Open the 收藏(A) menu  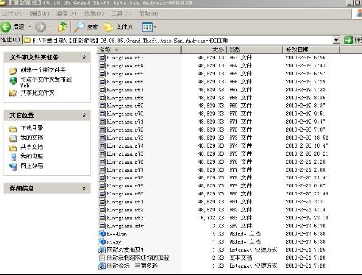(x=93, y=14)
